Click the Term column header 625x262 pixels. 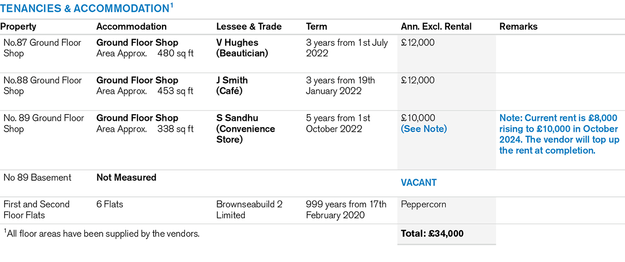tap(317, 27)
